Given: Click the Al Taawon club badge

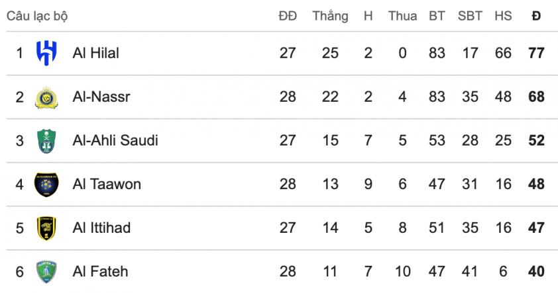Looking at the screenshot, I should click(x=46, y=185).
